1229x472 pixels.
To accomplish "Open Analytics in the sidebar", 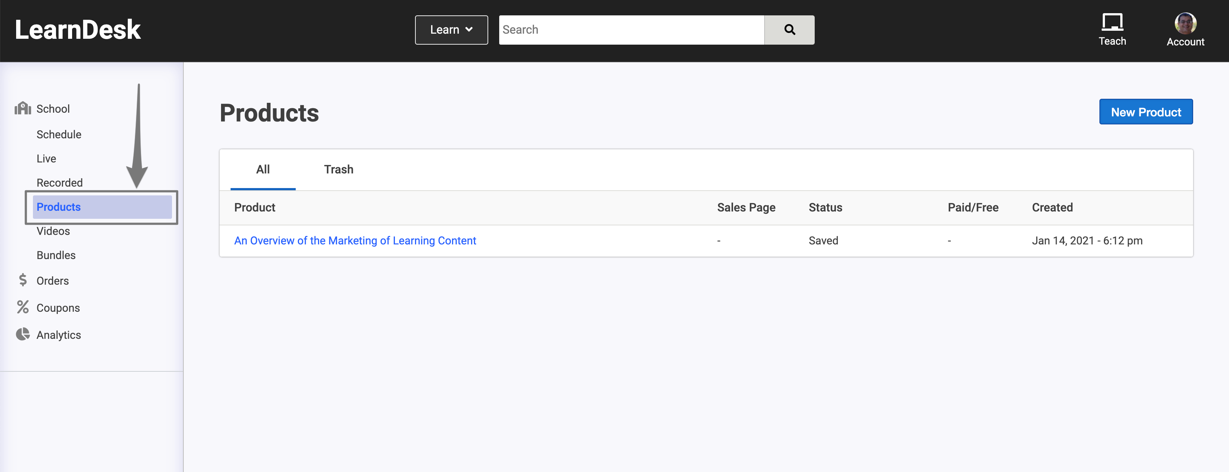I will [x=59, y=335].
